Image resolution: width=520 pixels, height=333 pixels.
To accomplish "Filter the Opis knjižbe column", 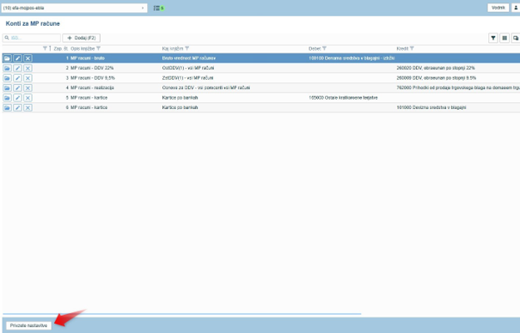I will (x=98, y=48).
